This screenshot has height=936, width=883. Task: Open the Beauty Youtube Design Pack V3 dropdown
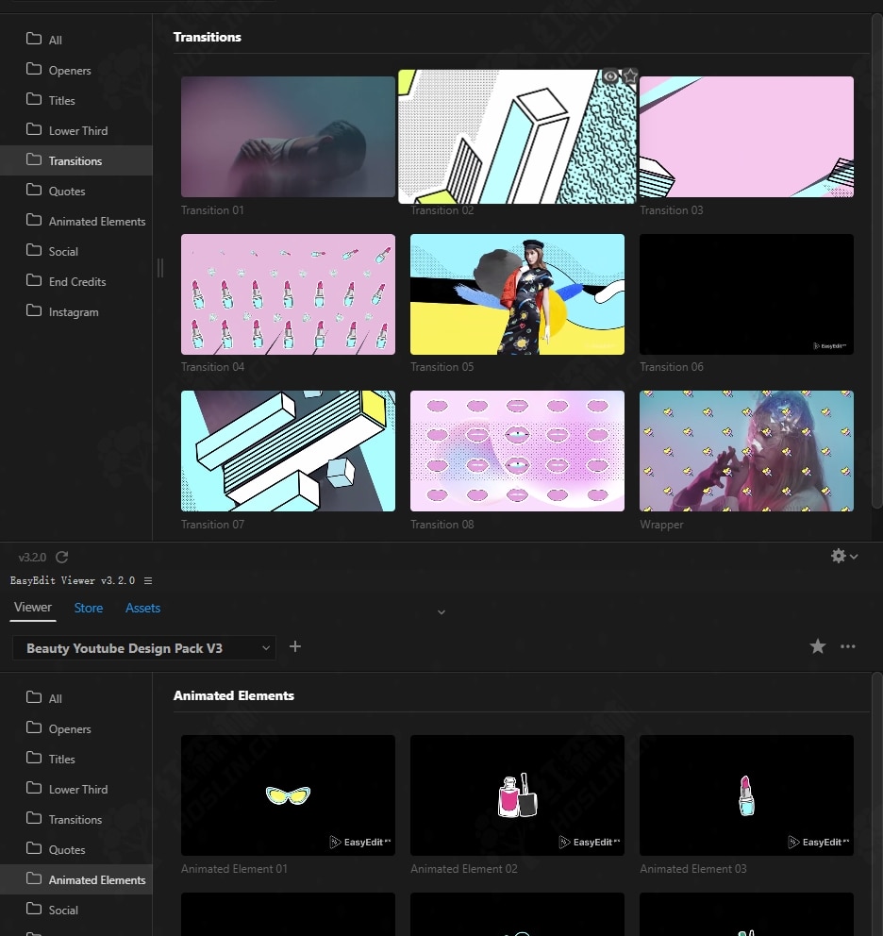(x=144, y=647)
